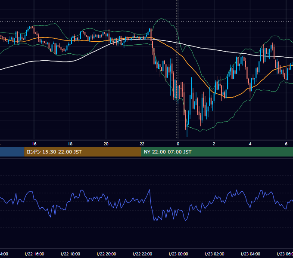Viewport: 293px width, 258px height.
Task: Click the "4" hour label on price chart axis
Action: pos(250,144)
